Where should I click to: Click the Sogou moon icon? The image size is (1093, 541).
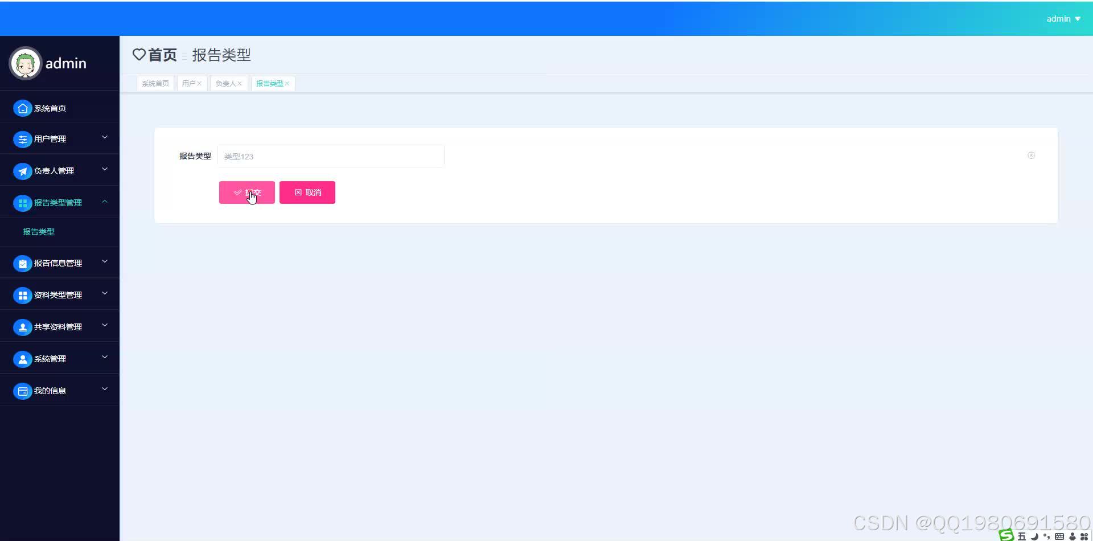coord(1034,536)
